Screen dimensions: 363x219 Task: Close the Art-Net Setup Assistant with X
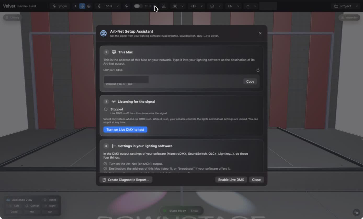coord(260,33)
